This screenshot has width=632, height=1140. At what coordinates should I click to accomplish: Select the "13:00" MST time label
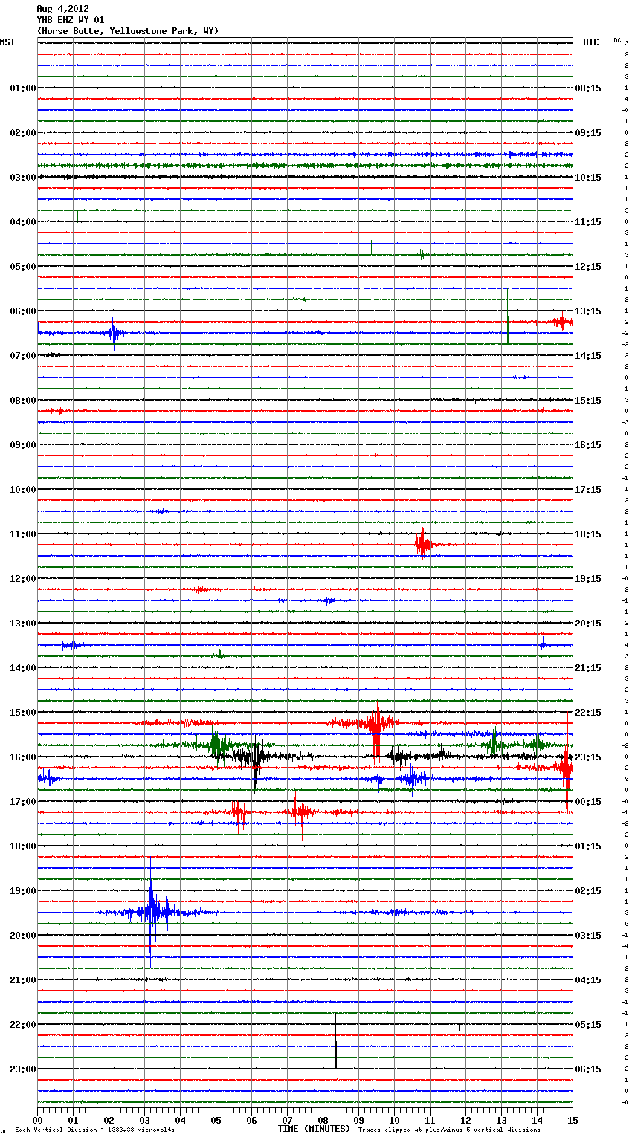[x=23, y=624]
